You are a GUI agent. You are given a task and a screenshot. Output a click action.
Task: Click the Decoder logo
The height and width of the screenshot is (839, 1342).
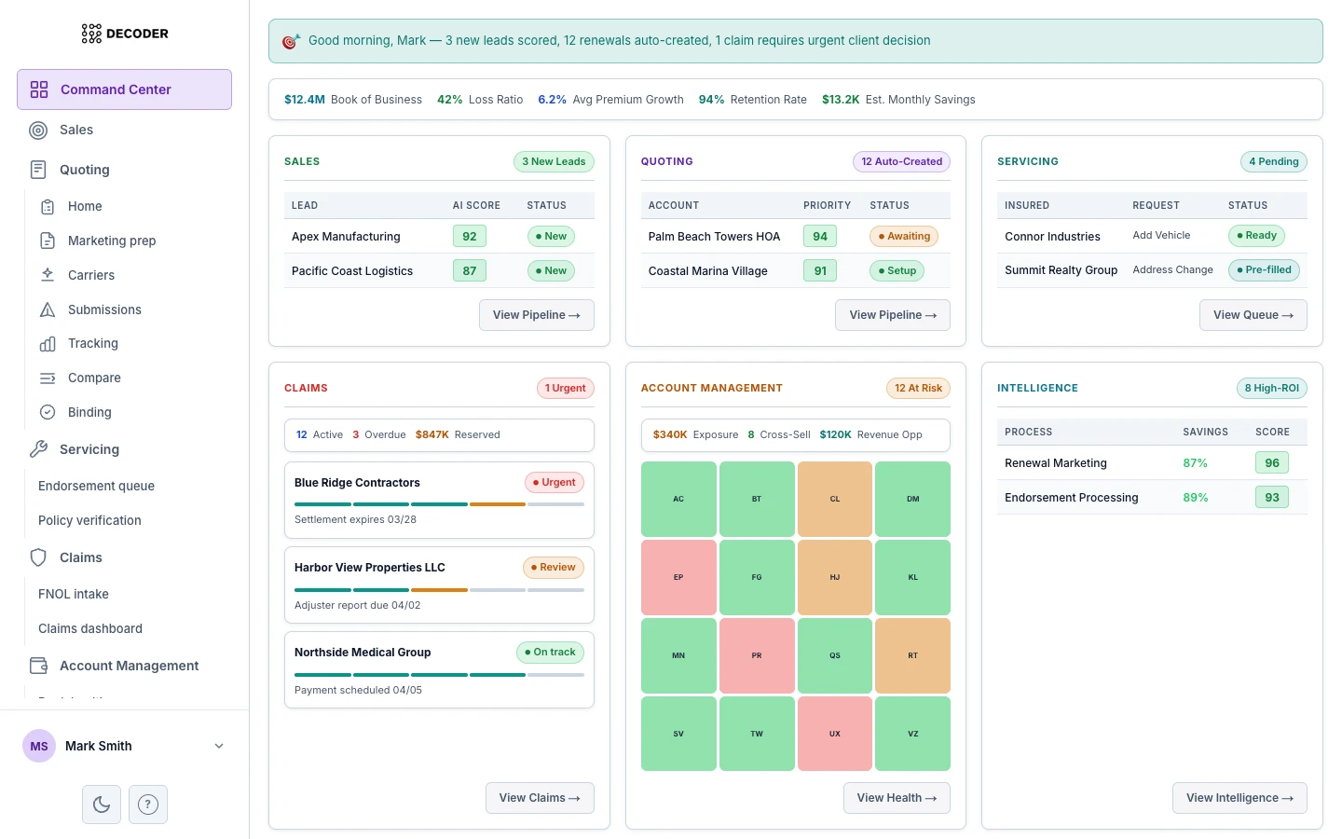pos(124,34)
